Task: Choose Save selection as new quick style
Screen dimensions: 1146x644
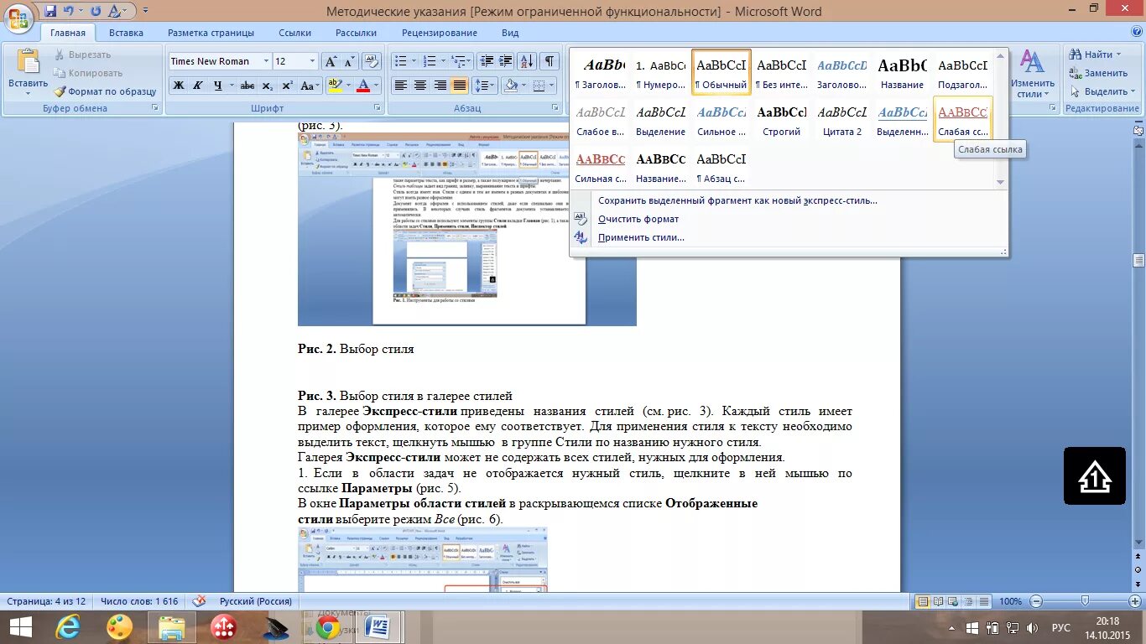Action: [737, 200]
